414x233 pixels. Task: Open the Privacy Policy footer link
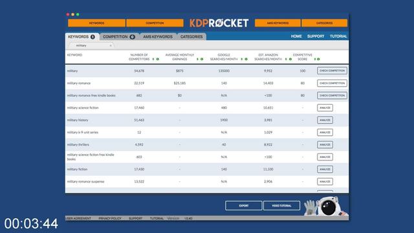pos(110,219)
